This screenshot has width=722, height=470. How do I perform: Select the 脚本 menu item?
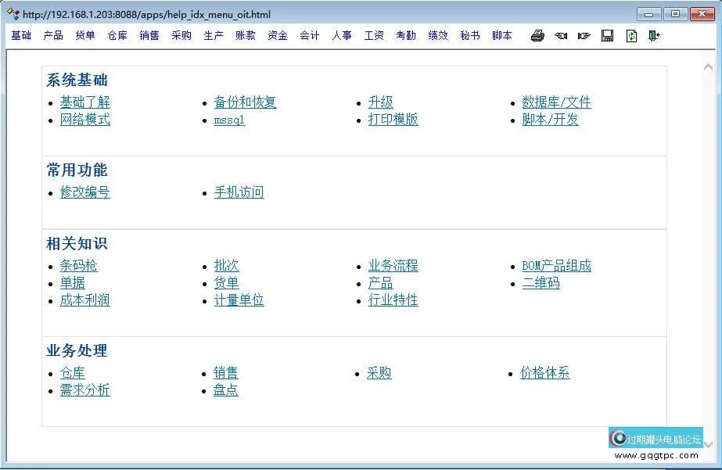point(502,35)
